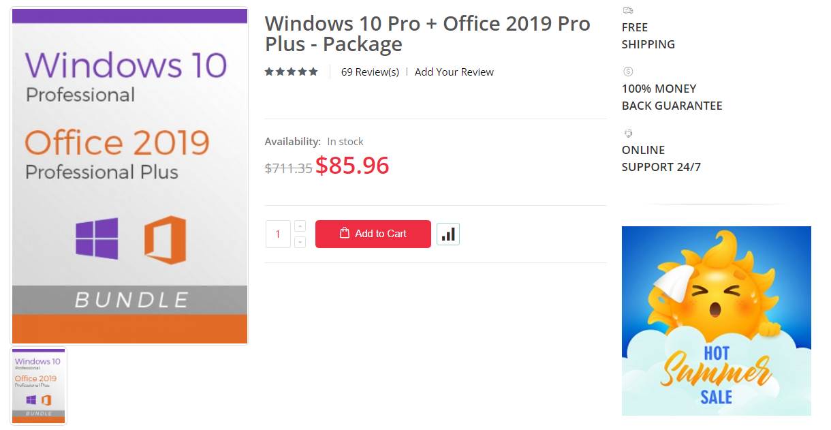Click the Office logo in large product image
831x430 pixels.
(165, 240)
